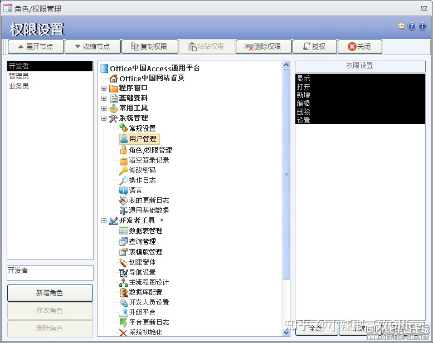Click the icon of 查询管理

pyautogui.click(x=124, y=242)
